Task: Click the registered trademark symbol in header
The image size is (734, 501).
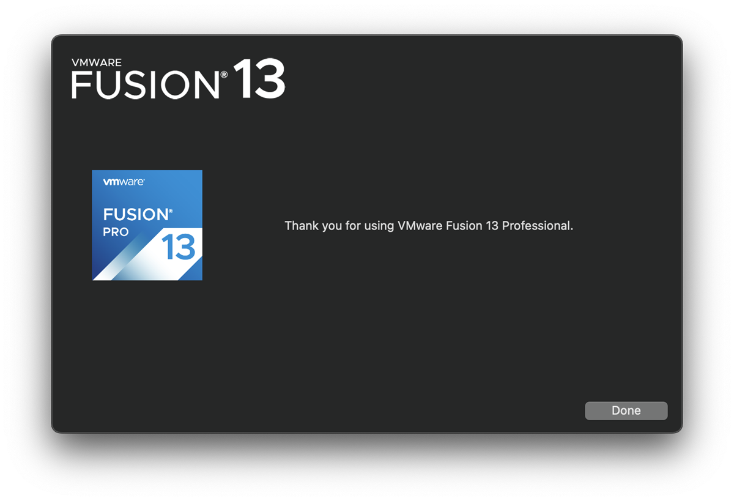Action: pos(224,75)
